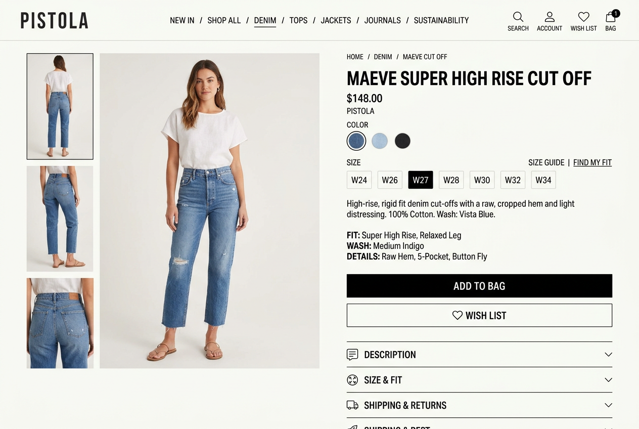Open the shopping Bag icon
The image size is (639, 429).
click(611, 17)
